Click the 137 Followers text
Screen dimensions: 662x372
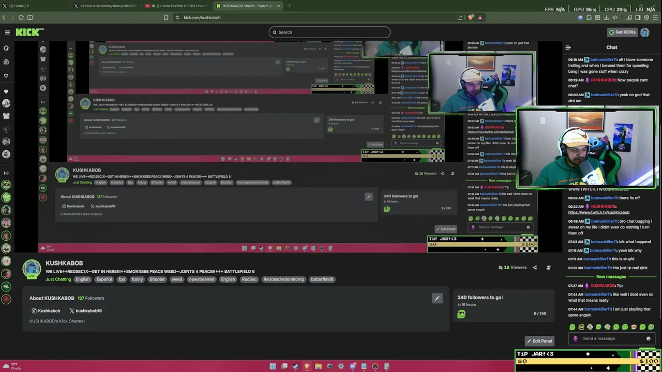tap(91, 298)
